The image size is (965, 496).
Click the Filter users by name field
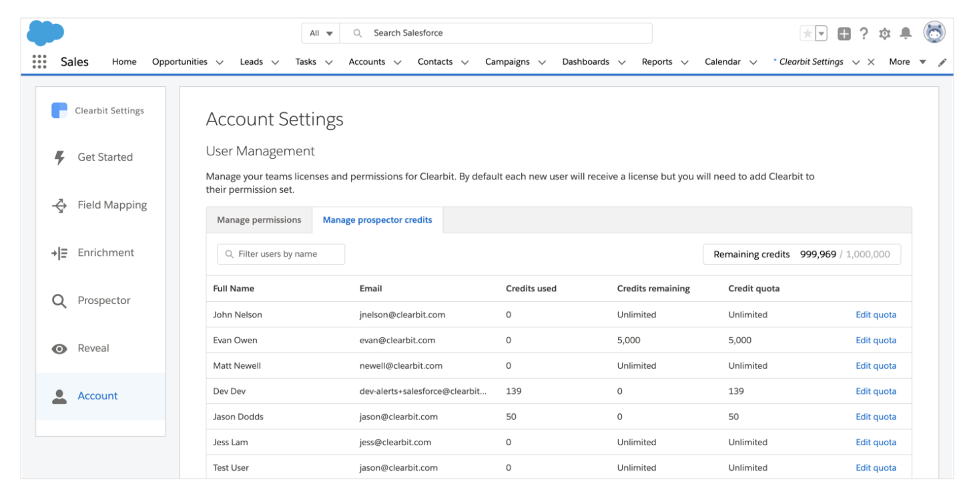tap(281, 254)
